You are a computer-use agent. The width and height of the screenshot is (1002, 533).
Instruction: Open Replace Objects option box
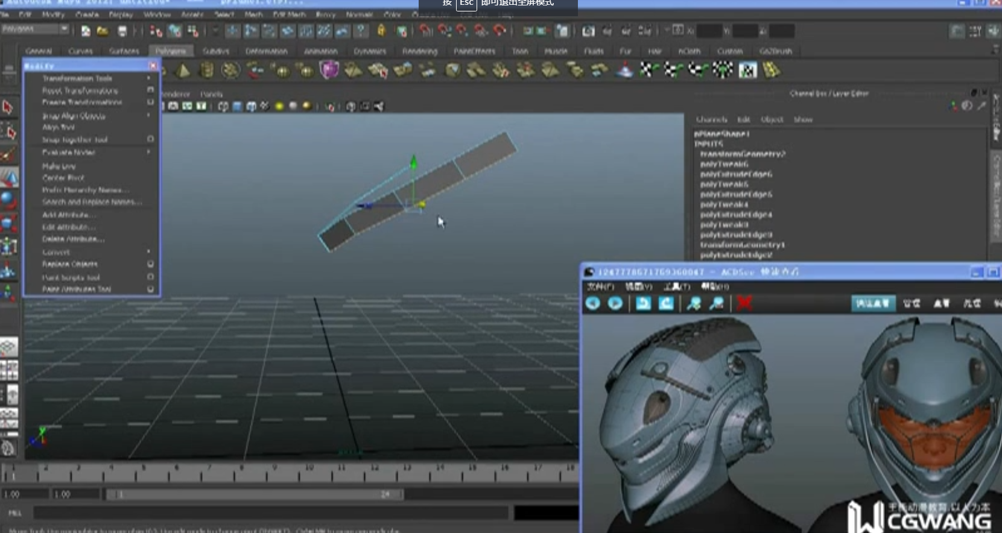[150, 264]
